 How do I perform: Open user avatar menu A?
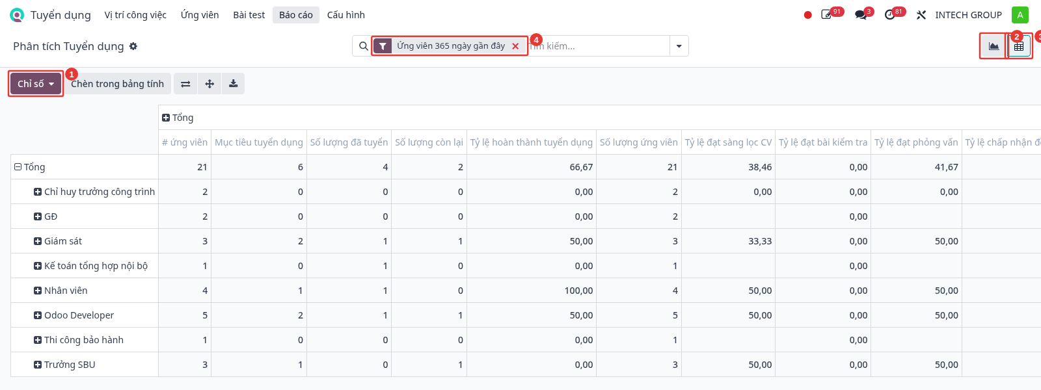[1020, 15]
